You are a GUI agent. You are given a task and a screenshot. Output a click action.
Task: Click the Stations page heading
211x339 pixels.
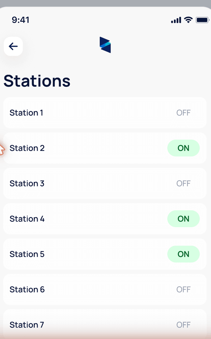point(37,81)
